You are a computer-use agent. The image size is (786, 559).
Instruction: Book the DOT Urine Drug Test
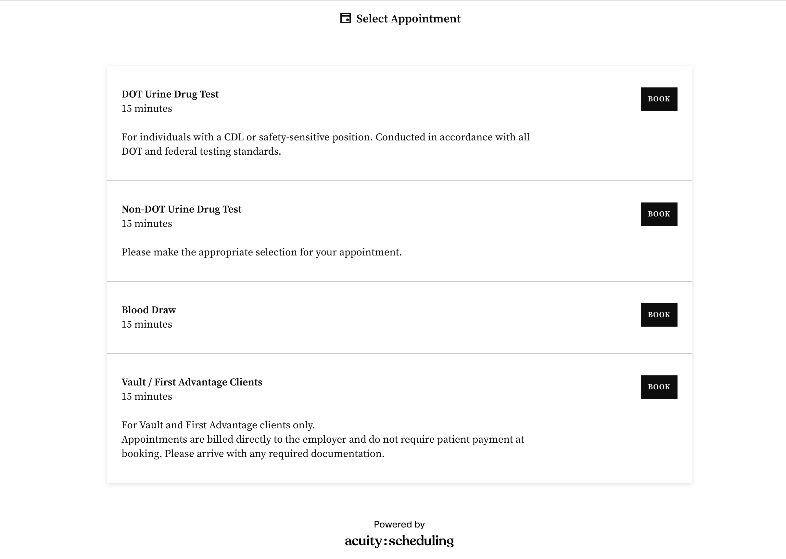point(659,99)
